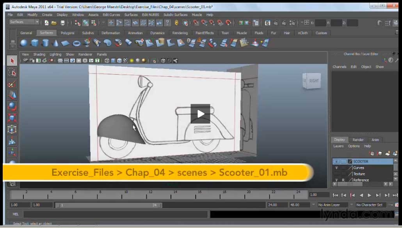Click the question mark help icon
This screenshot has height=228, width=402.
point(167,23)
